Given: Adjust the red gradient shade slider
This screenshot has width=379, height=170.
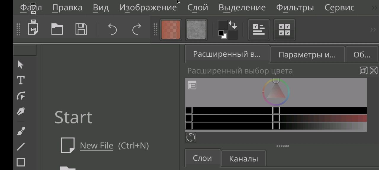Looking at the screenshot, I should click(x=276, y=118).
